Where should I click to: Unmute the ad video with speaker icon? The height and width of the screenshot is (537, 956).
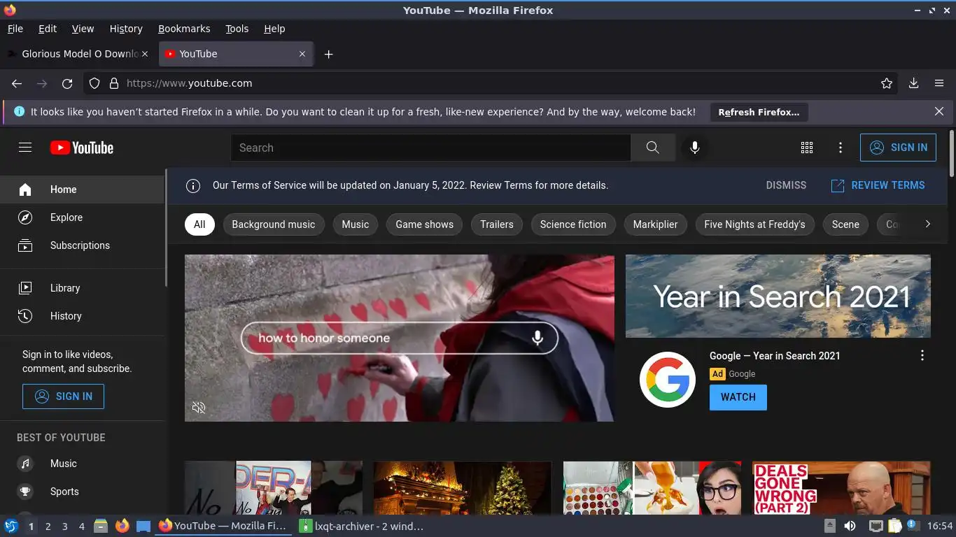click(x=199, y=407)
